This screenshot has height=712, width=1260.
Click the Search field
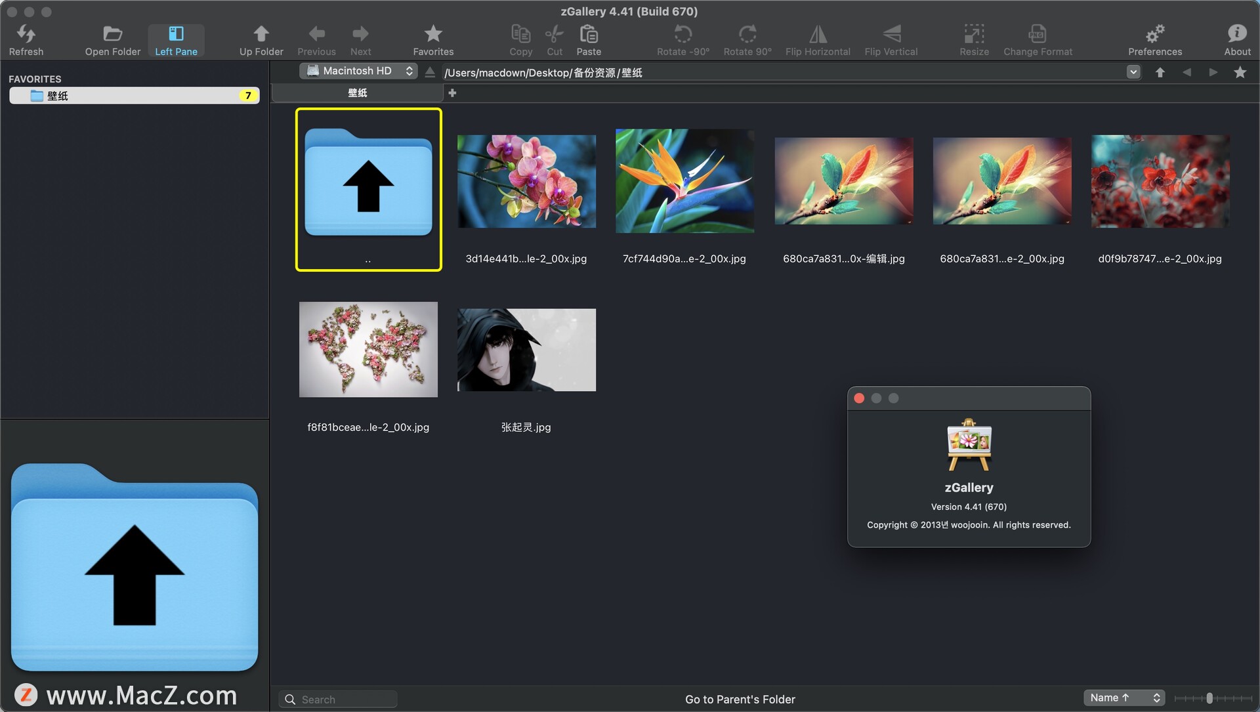[338, 700]
